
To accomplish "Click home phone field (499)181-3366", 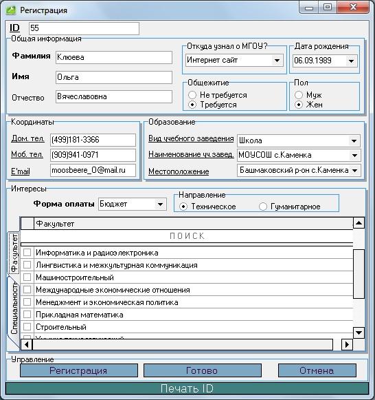I will click(x=93, y=140).
